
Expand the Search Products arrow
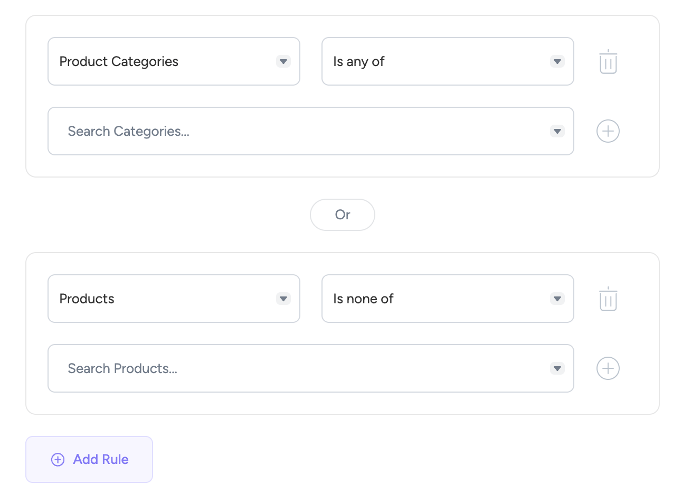coord(557,368)
